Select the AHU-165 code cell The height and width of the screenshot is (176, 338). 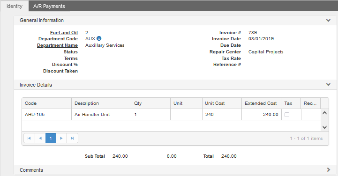tap(46, 115)
